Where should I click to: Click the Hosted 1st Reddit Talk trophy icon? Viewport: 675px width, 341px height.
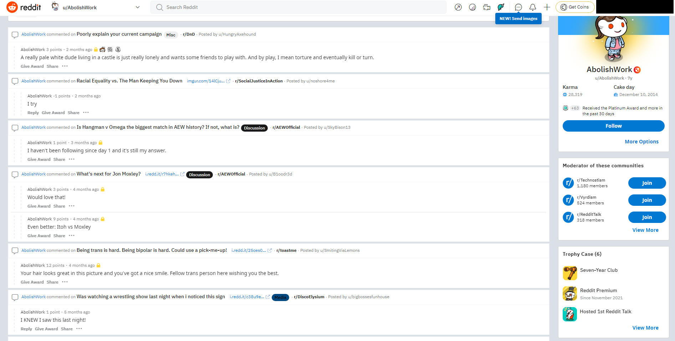[x=570, y=314]
